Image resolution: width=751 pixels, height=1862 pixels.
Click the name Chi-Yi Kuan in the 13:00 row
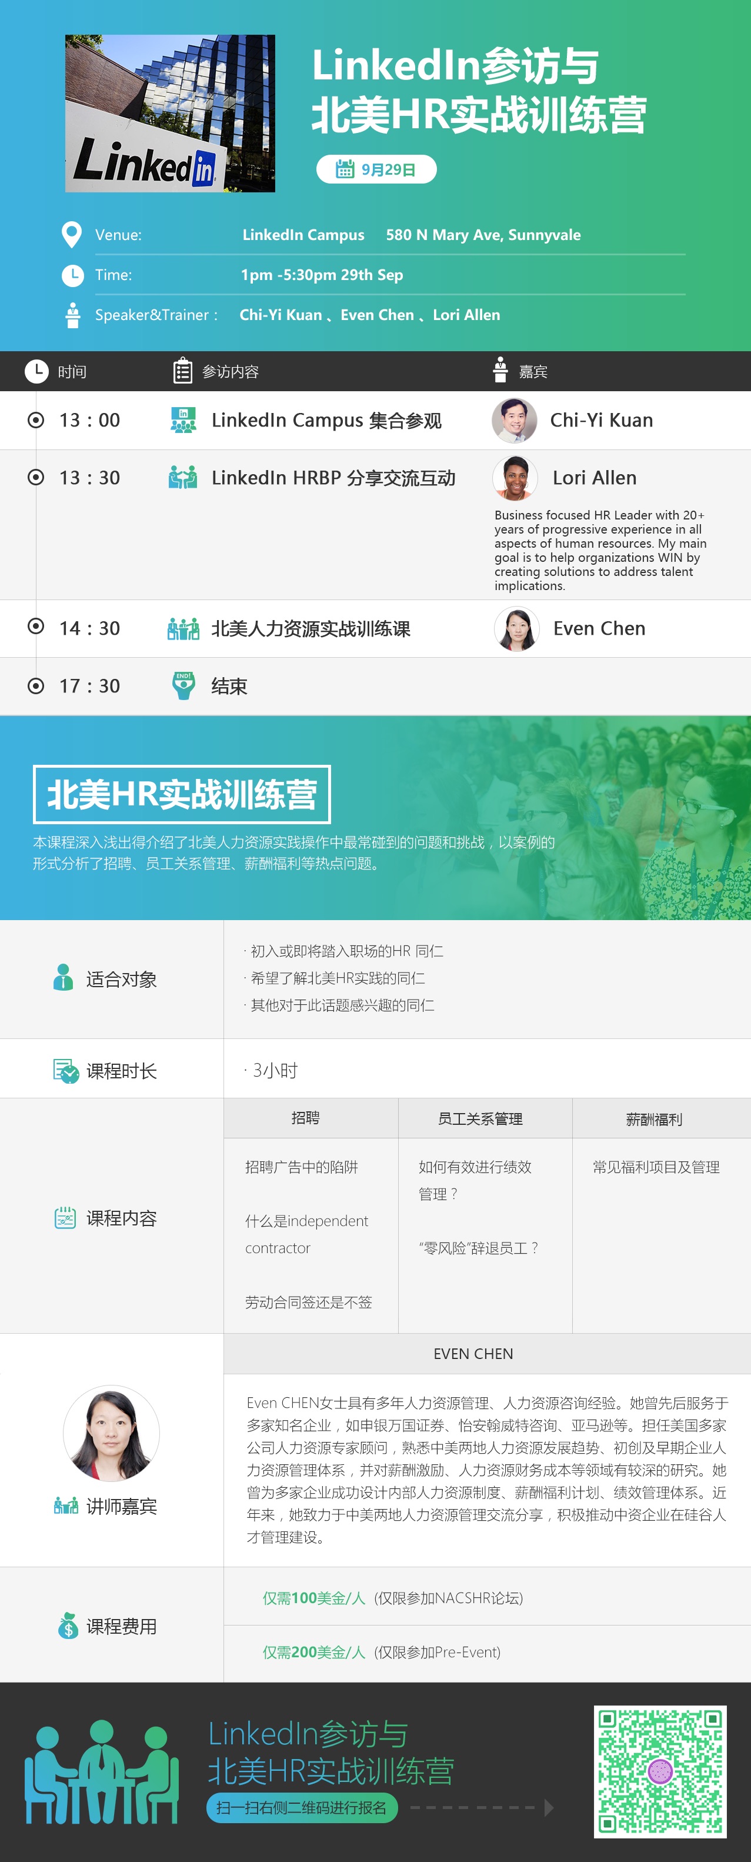click(x=602, y=420)
